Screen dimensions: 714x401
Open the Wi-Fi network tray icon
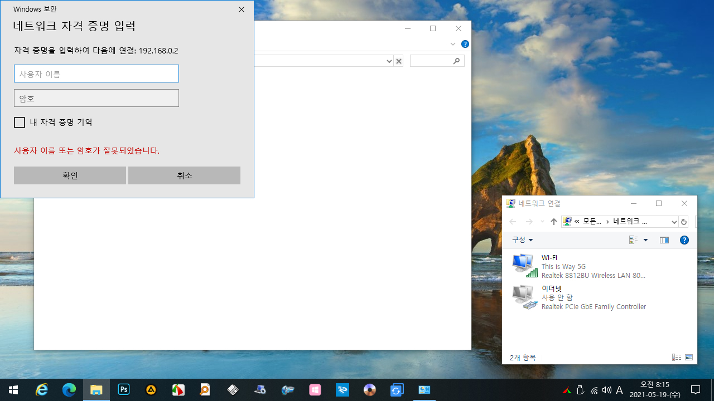594,390
